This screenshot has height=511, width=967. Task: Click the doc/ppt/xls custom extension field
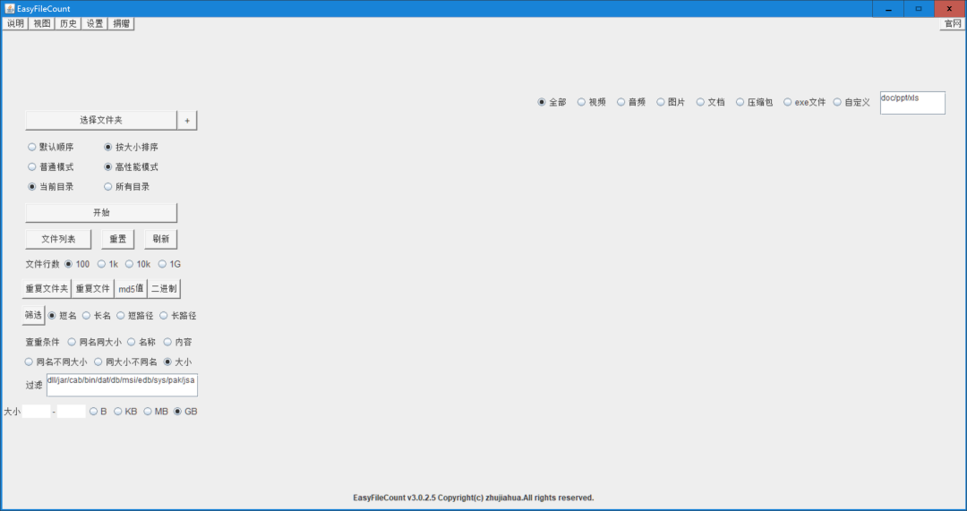912,103
